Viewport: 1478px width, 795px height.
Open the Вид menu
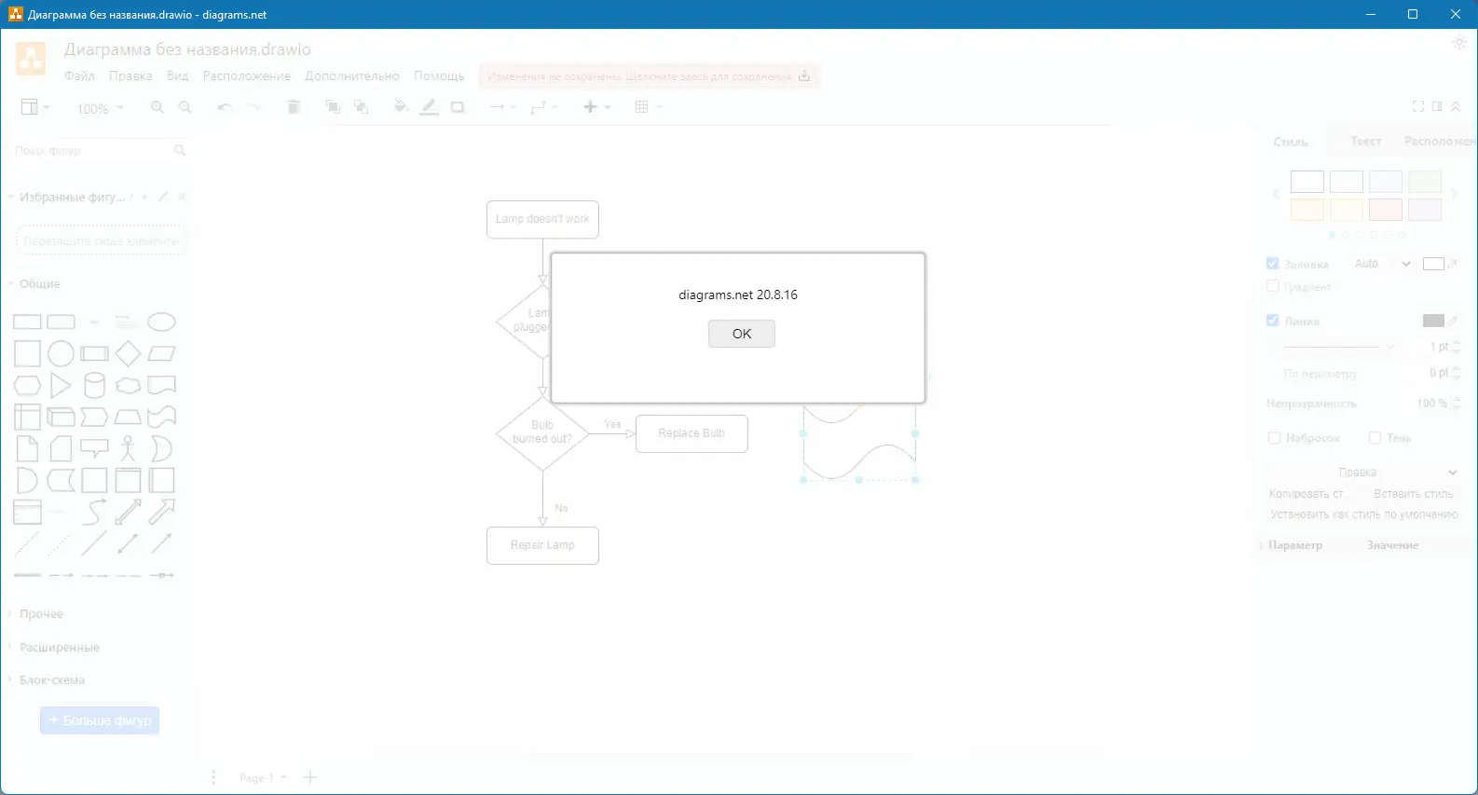point(177,76)
